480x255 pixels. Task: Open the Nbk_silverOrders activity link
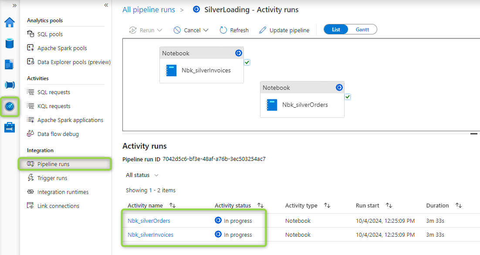(149, 221)
